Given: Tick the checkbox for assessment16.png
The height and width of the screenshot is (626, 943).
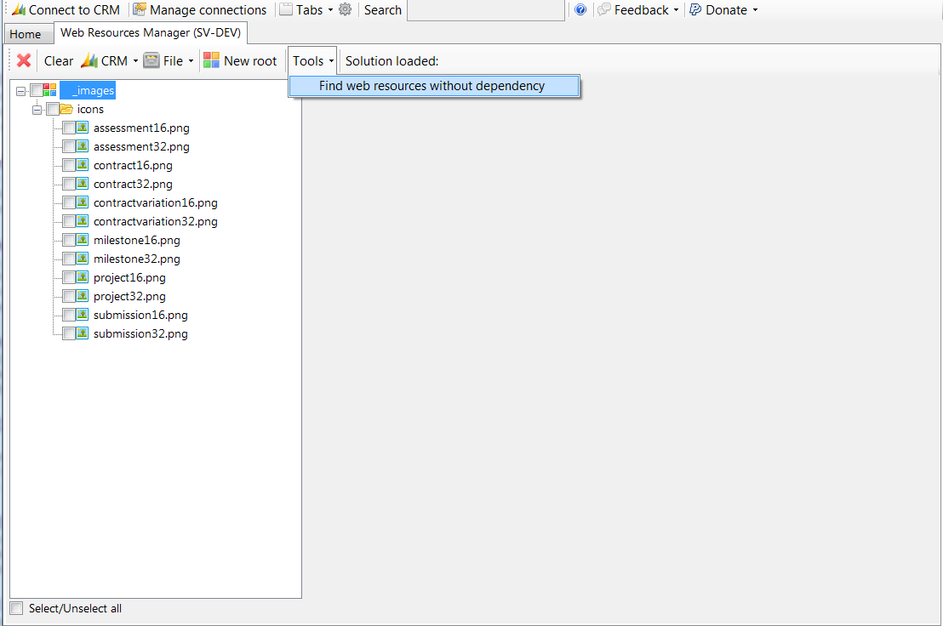Looking at the screenshot, I should [x=68, y=128].
